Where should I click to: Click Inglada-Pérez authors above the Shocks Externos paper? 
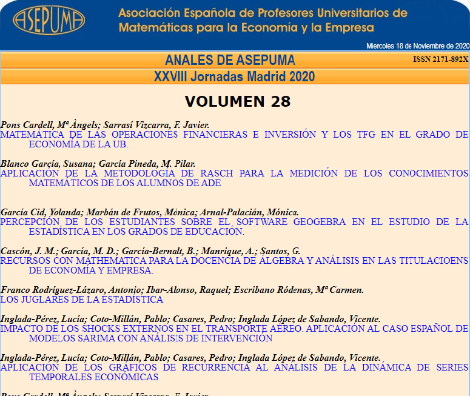tap(190, 319)
